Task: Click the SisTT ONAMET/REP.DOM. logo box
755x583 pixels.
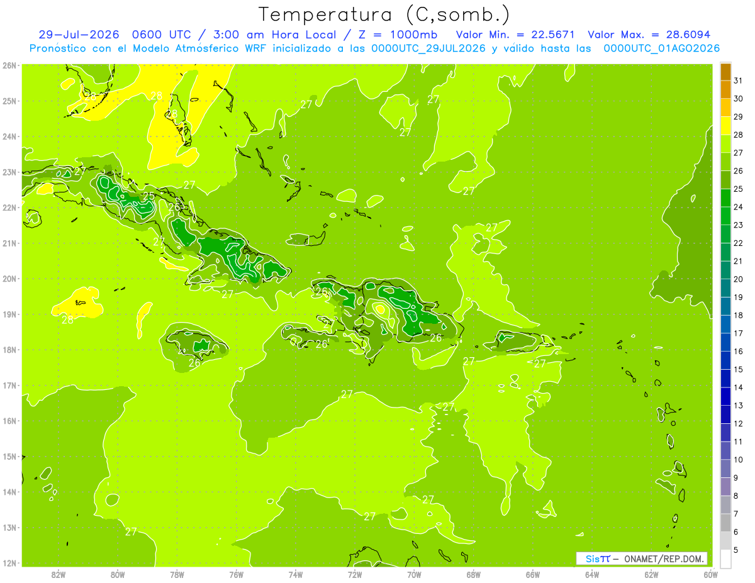Action: (641, 558)
